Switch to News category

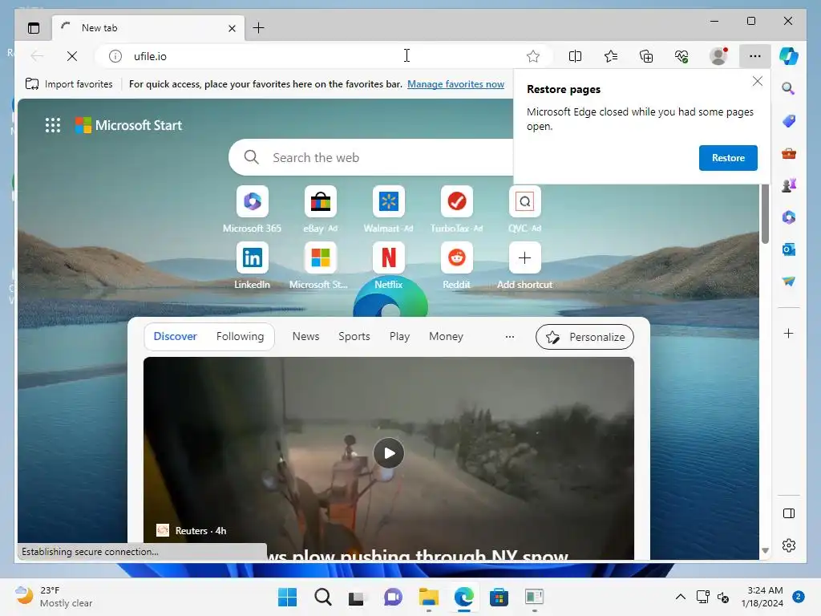point(305,336)
